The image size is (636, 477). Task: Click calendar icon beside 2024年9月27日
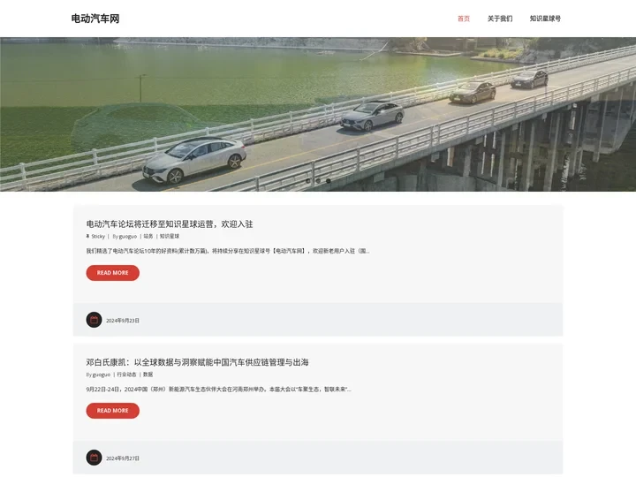[x=95, y=458]
